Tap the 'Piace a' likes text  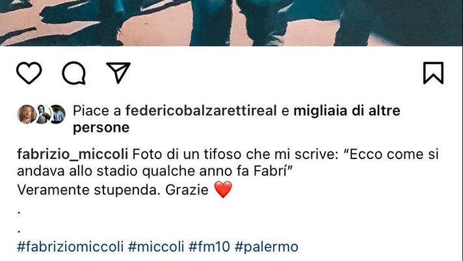pos(97,111)
